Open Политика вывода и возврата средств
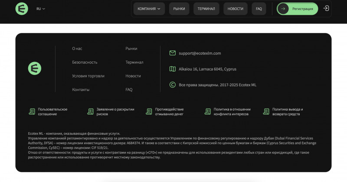Viewport: 347px width, 182px height. (288, 112)
